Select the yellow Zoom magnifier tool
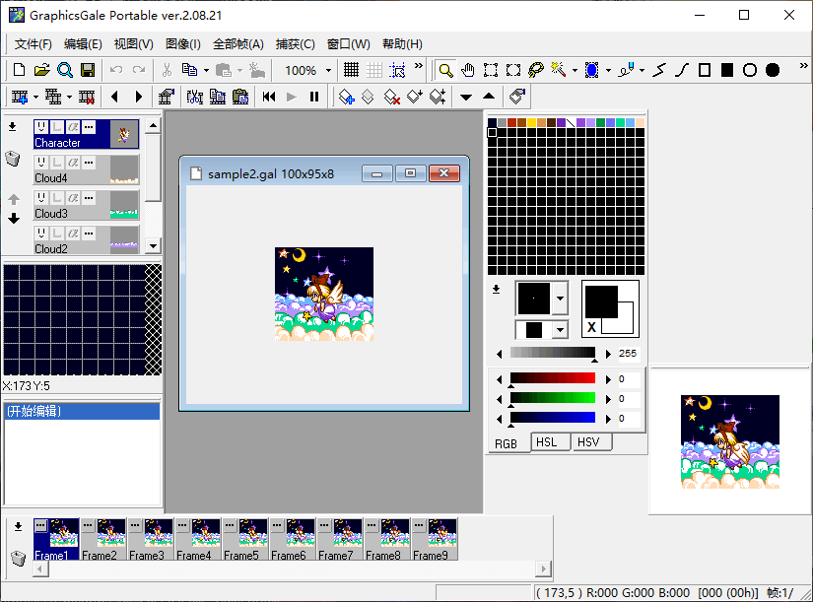The height and width of the screenshot is (602, 813). point(445,70)
